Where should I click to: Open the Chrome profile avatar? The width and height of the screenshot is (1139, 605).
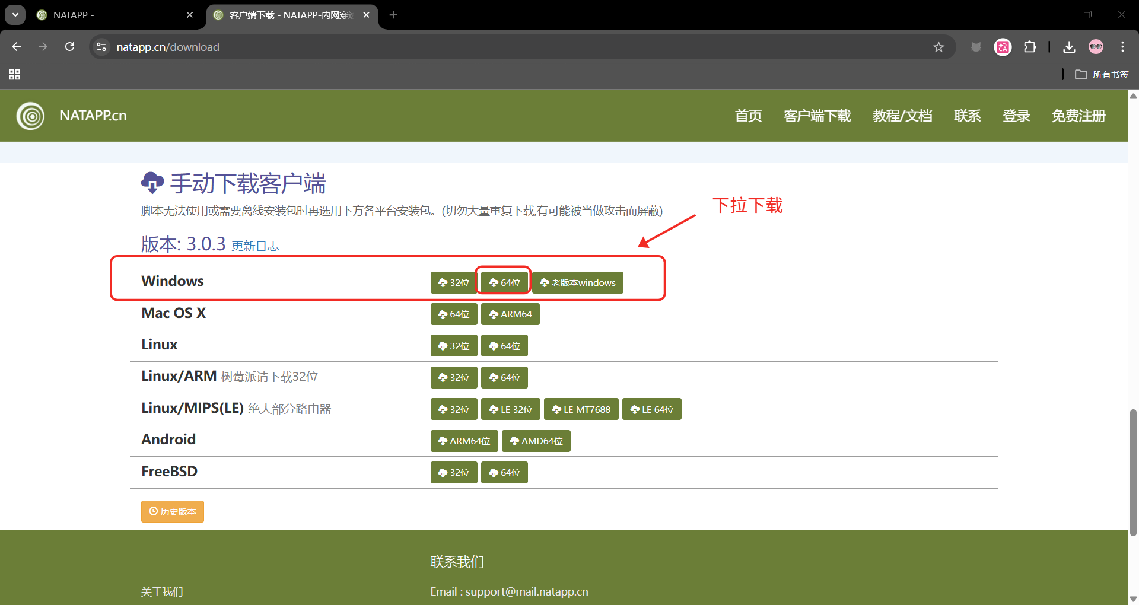1096,47
